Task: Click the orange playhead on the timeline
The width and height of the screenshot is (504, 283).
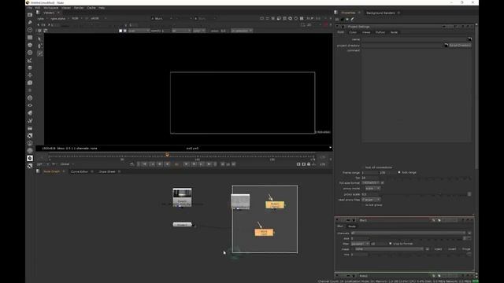Action: coord(167,155)
